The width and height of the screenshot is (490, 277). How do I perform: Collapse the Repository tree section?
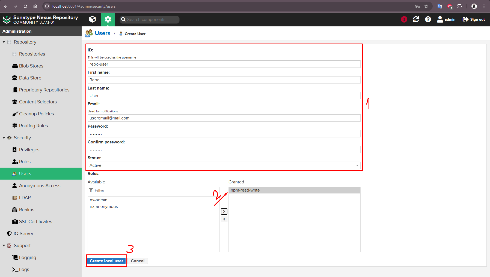tap(4, 42)
